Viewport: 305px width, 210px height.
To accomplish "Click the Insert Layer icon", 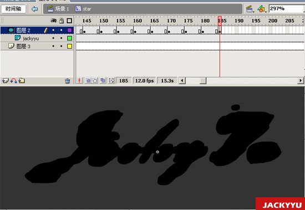I will point(5,80).
